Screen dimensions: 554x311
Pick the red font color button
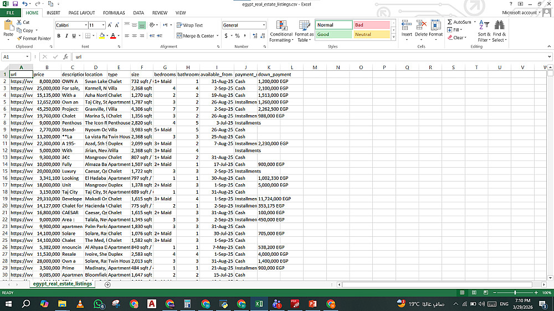click(x=113, y=35)
